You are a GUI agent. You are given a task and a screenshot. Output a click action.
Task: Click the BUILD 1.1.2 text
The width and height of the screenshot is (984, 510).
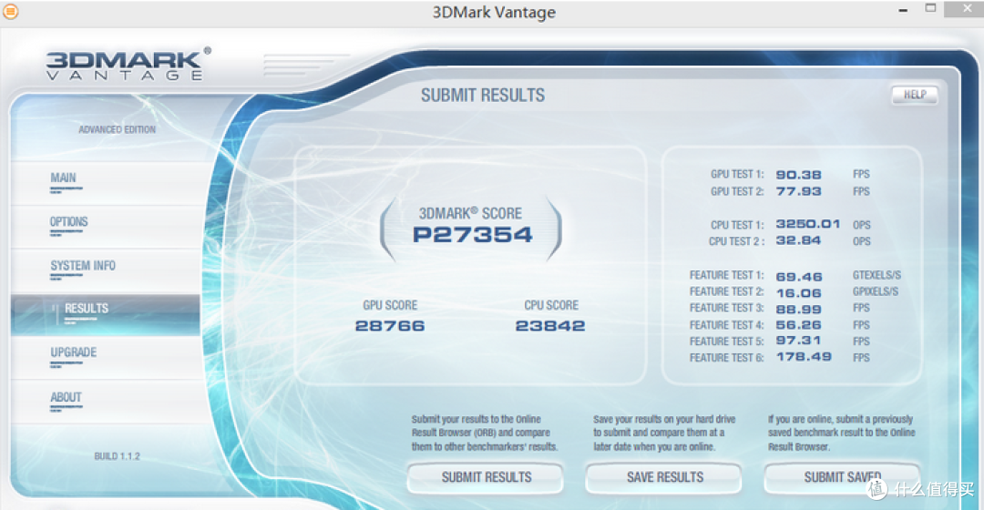click(117, 456)
